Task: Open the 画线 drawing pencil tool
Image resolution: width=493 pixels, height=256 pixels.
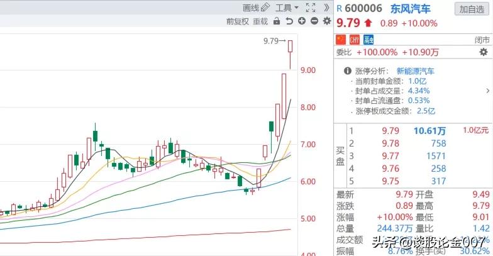Action: coord(257,8)
